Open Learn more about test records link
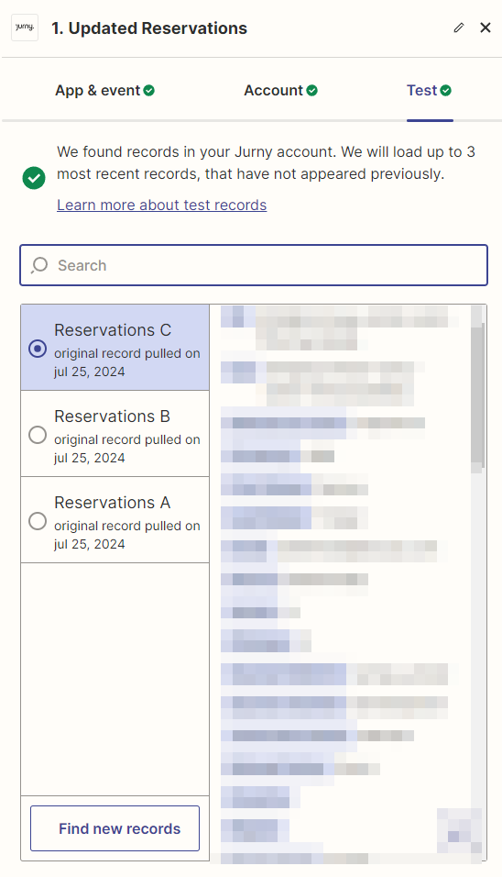This screenshot has height=877, width=502. point(162,205)
